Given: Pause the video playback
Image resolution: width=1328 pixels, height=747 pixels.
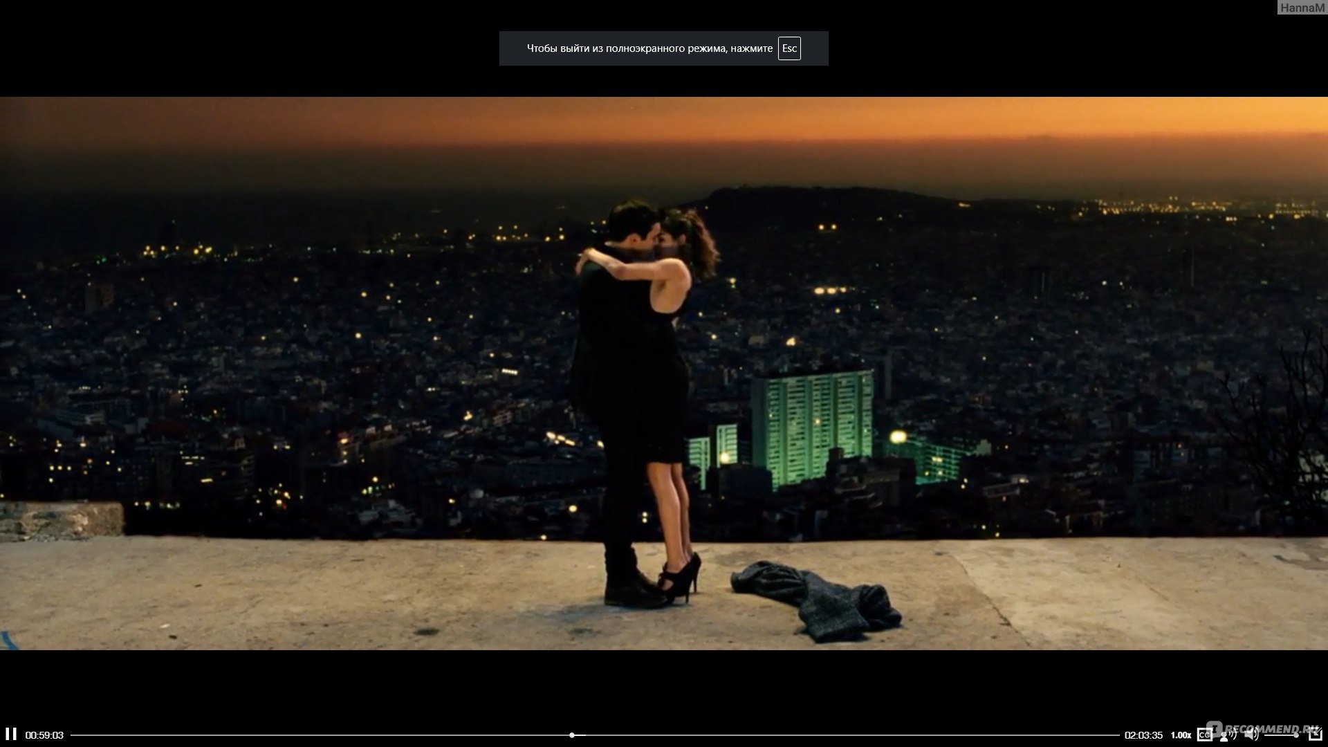Looking at the screenshot, I should click(x=11, y=735).
